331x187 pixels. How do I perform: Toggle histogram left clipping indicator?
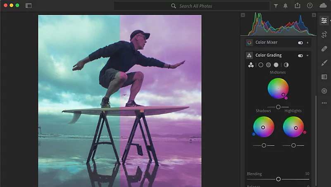pyautogui.click(x=243, y=15)
